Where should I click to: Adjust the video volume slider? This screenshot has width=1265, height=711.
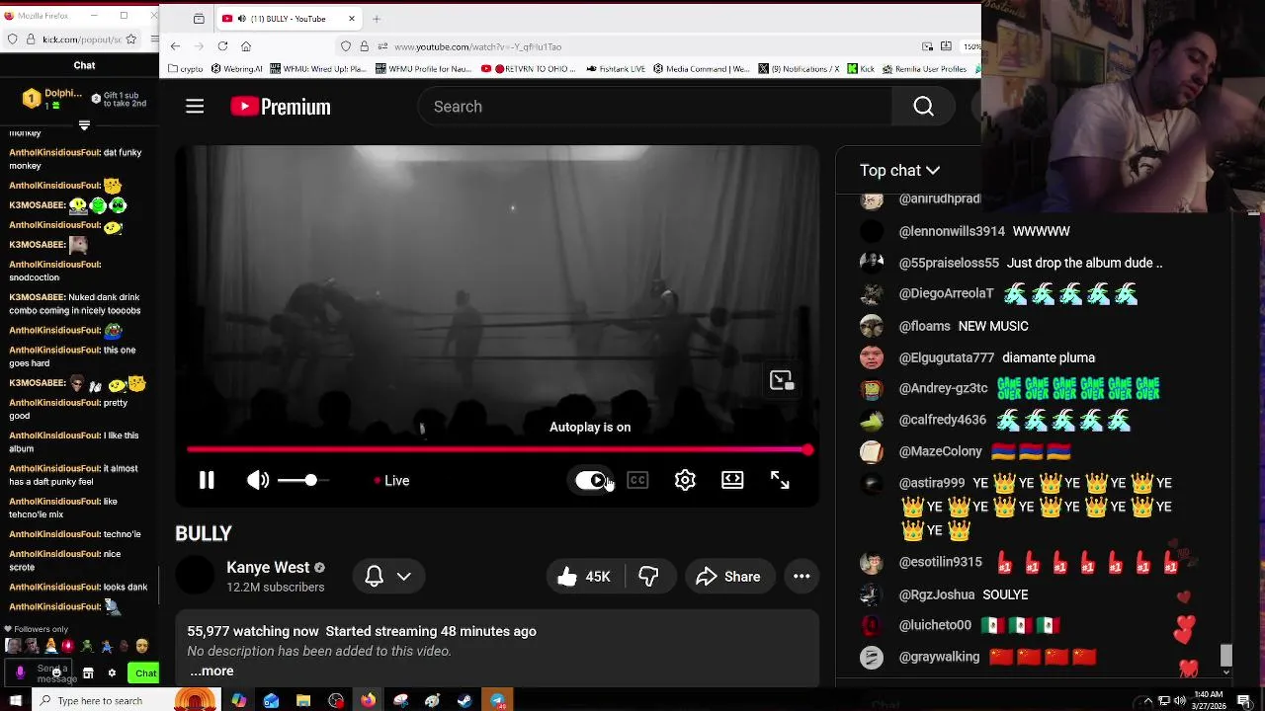302,481
